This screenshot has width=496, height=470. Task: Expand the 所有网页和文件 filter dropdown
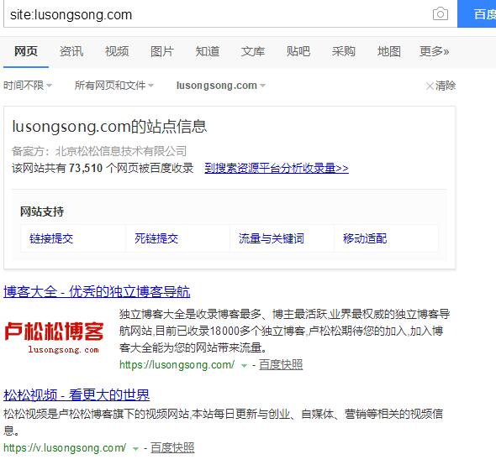click(x=113, y=86)
